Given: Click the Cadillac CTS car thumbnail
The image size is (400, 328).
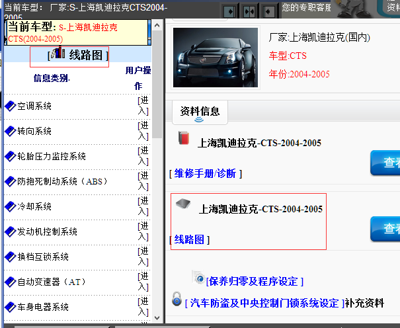Looking at the screenshot, I should pos(216,58).
